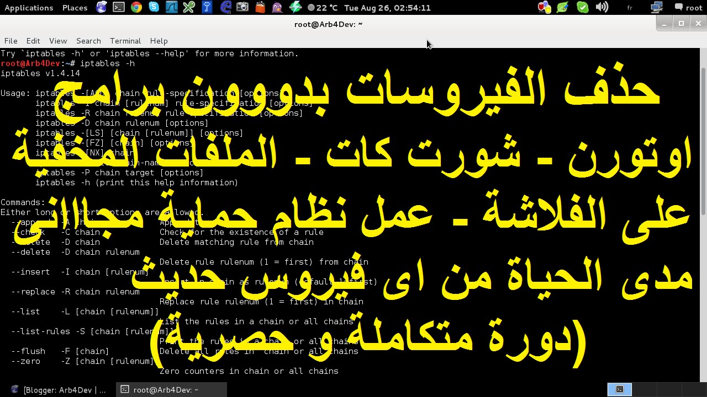Switch keyboard layout indicator 'fr'

pos(630,8)
